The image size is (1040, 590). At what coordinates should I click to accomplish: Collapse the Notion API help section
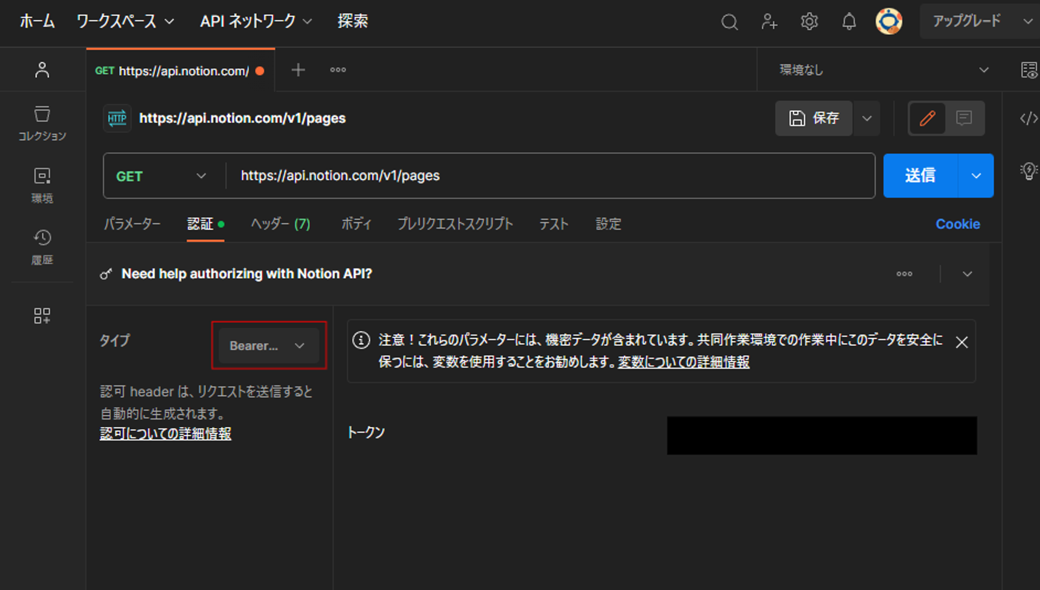point(967,274)
